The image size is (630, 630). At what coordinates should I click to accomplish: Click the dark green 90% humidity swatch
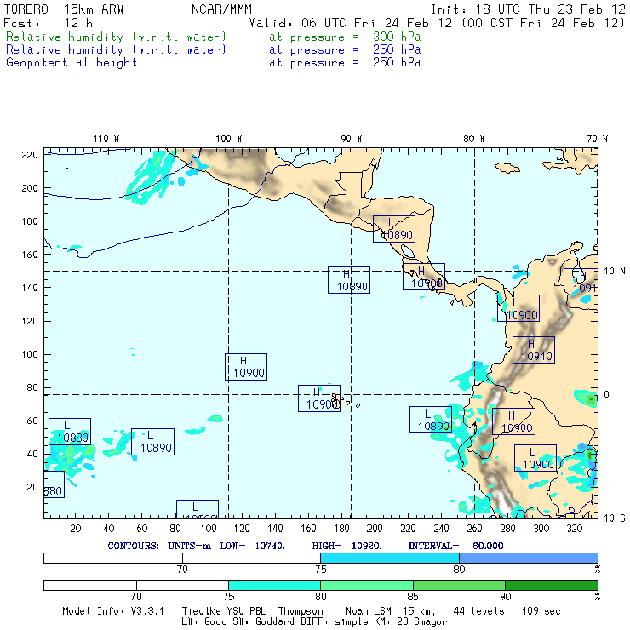pos(551,585)
